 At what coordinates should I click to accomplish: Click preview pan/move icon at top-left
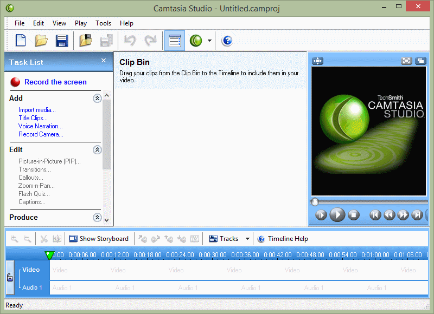pyautogui.click(x=317, y=61)
